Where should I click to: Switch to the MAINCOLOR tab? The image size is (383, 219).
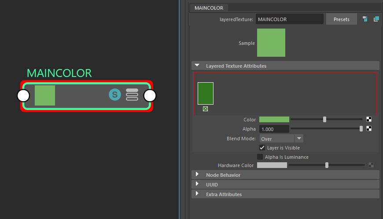tap(209, 8)
